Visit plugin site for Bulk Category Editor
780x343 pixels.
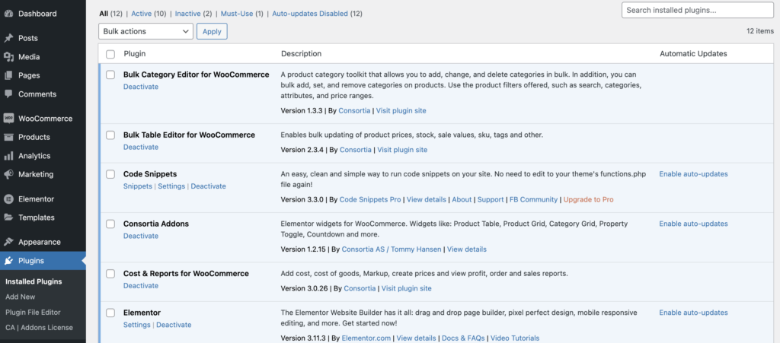coord(401,111)
